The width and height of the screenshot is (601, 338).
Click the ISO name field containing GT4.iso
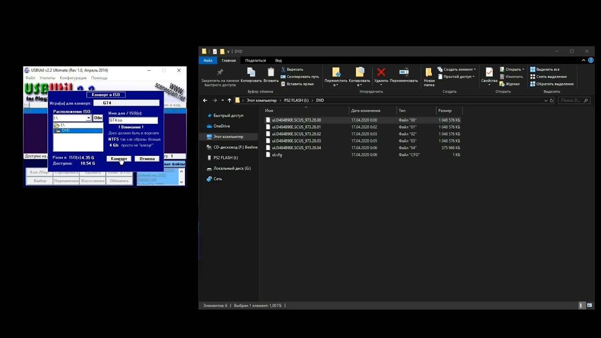click(x=133, y=120)
